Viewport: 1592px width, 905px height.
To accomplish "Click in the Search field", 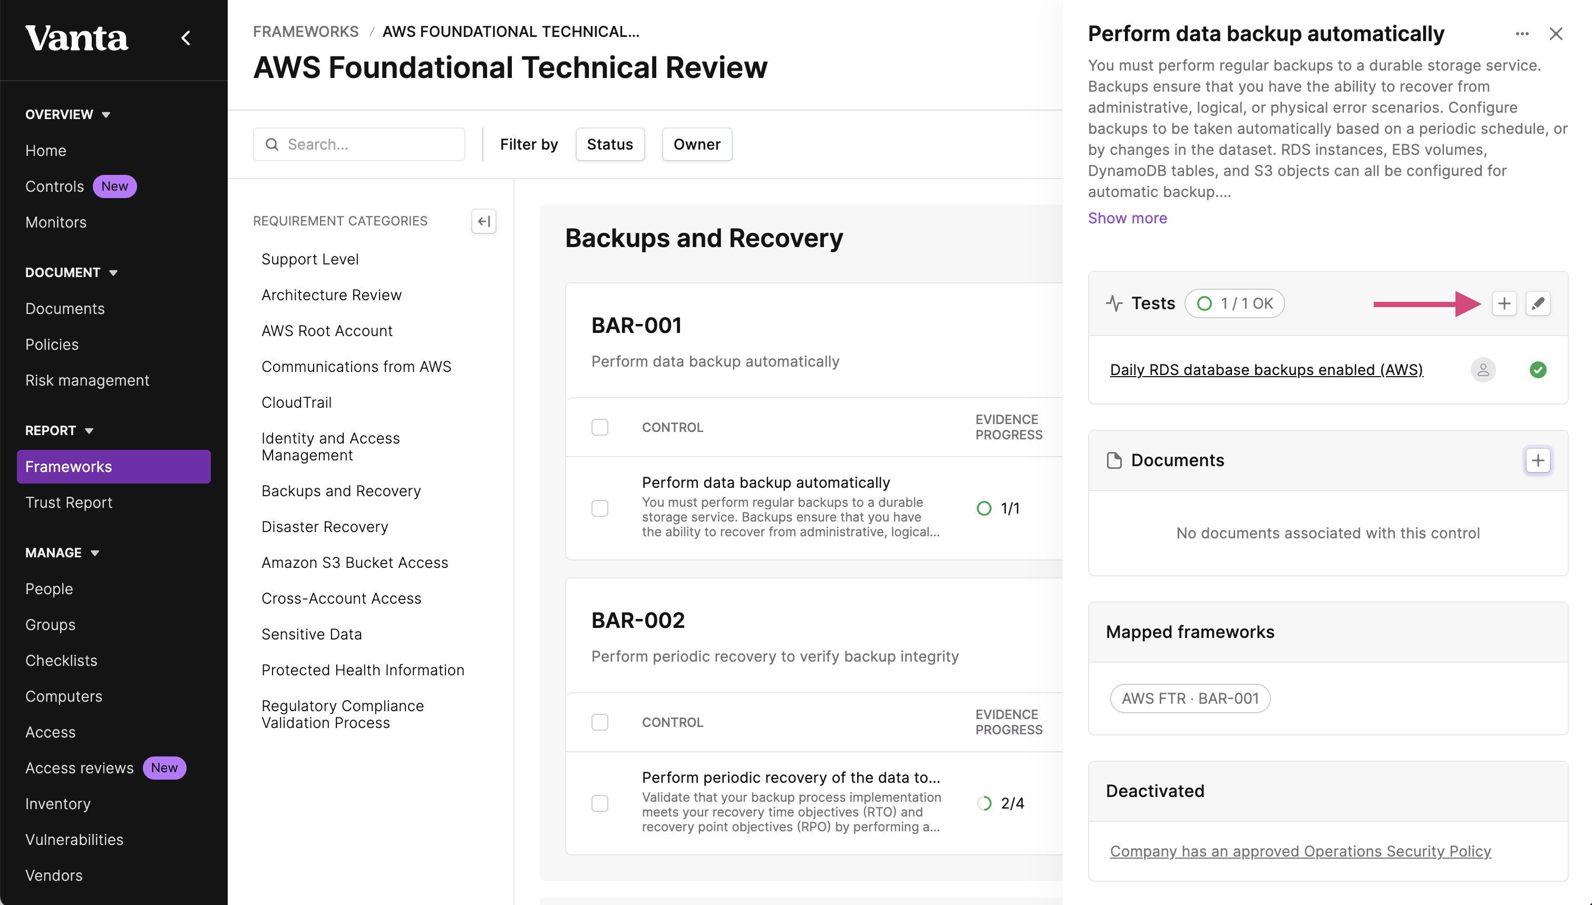I will pos(359,144).
